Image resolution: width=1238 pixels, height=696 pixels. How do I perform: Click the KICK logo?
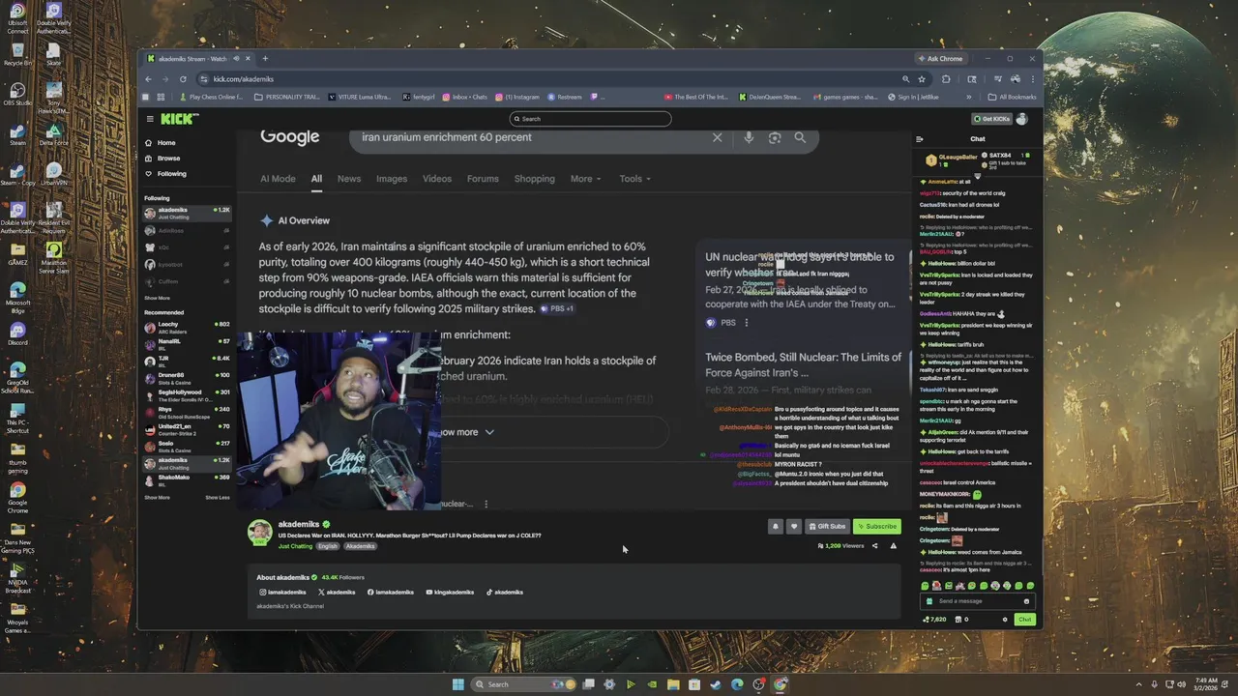tap(180, 119)
